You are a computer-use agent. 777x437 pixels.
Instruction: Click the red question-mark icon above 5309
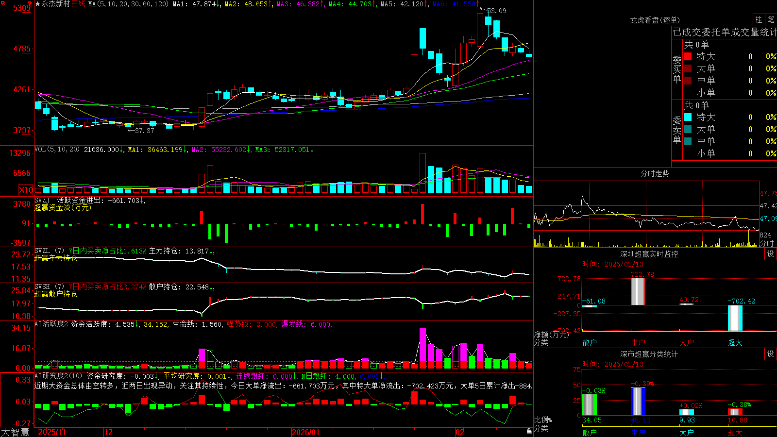pyautogui.click(x=30, y=3)
